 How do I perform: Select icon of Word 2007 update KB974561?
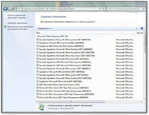click(38, 81)
